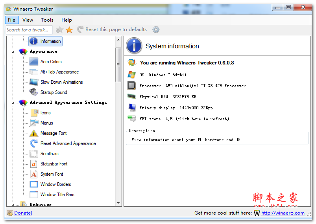Open the Tools menu
Screen dimensions: 316x224
click(x=47, y=20)
